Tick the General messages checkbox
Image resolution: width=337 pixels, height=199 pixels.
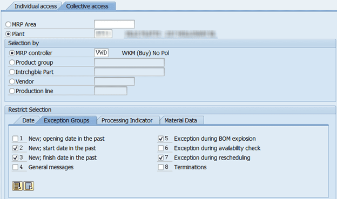(x=15, y=167)
